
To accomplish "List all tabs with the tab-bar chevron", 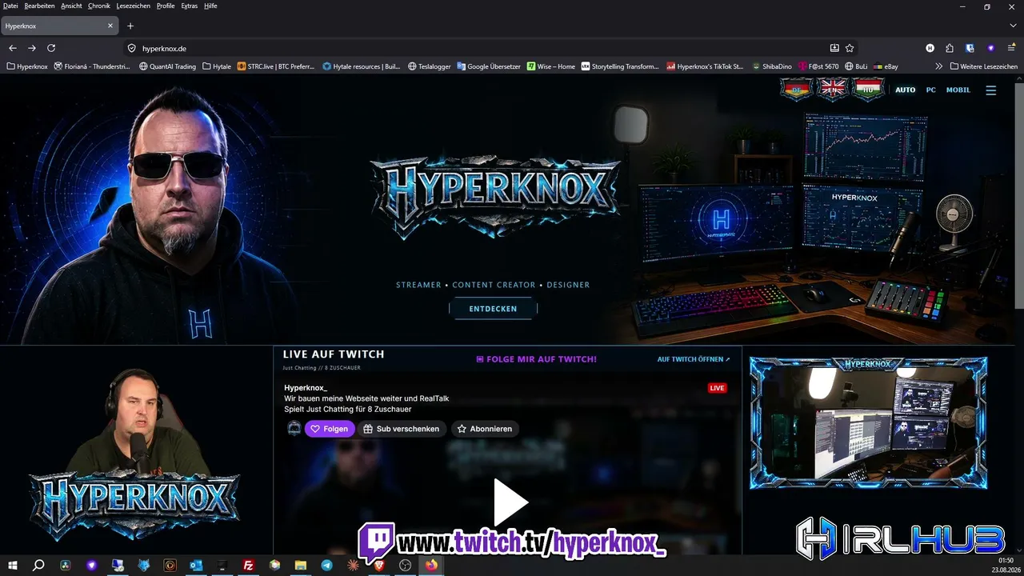I will pos(1013,26).
